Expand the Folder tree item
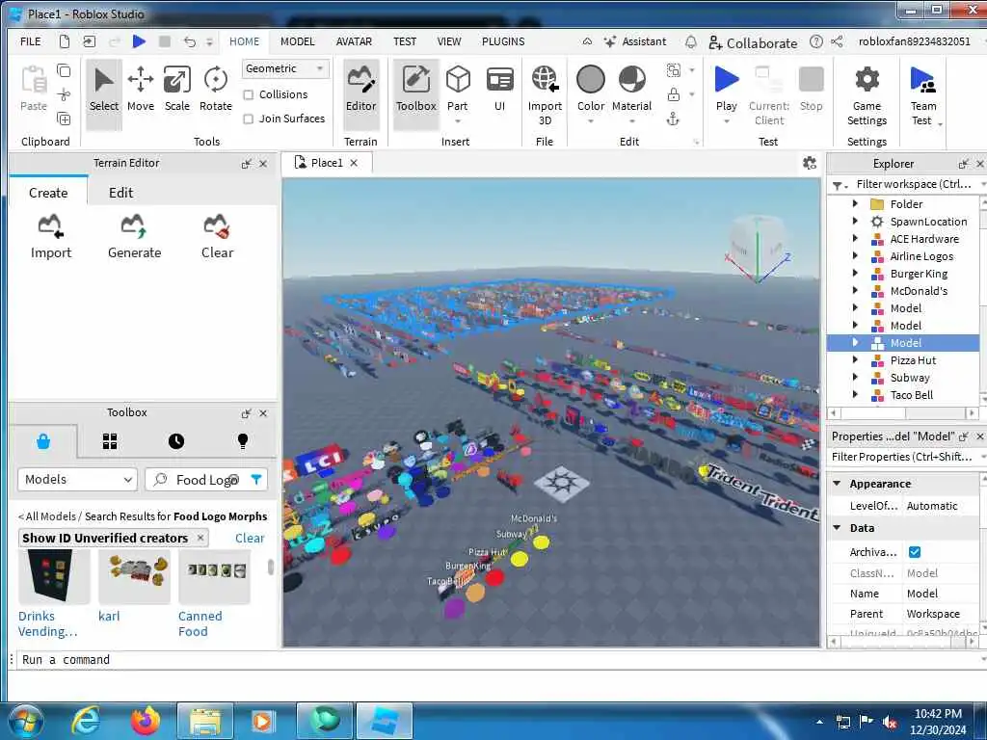The image size is (987, 740). coord(855,204)
